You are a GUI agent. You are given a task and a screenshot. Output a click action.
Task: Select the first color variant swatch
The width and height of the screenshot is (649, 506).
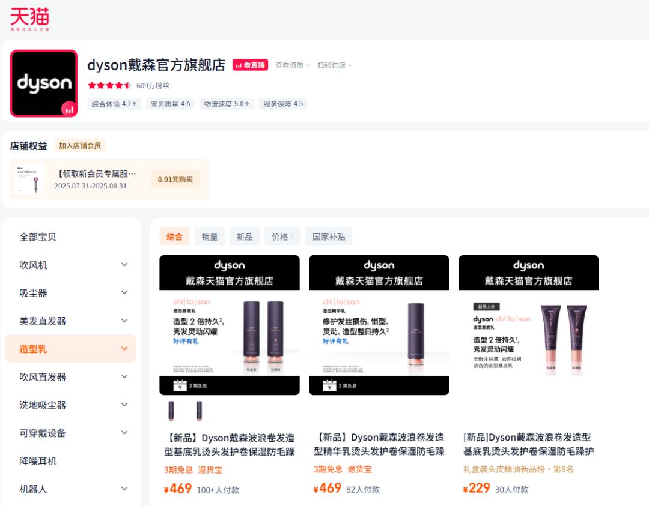point(171,411)
